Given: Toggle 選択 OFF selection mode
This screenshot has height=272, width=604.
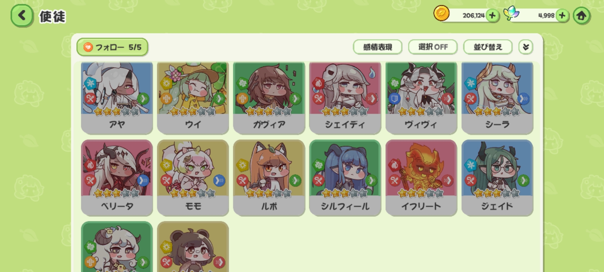Looking at the screenshot, I should 433,47.
